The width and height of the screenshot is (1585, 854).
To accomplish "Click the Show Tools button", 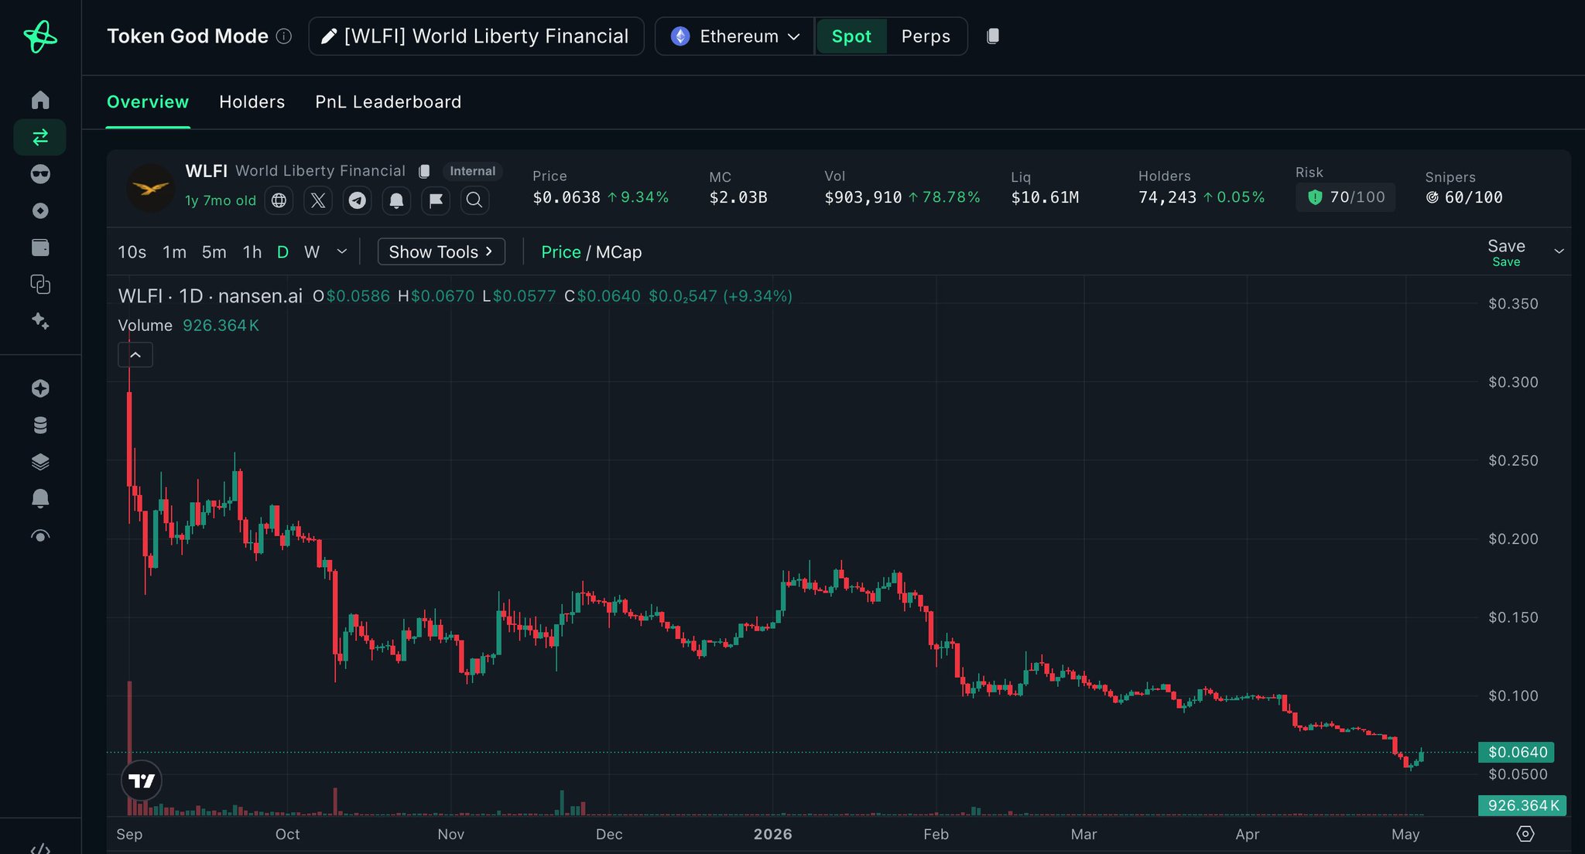I will pos(441,251).
